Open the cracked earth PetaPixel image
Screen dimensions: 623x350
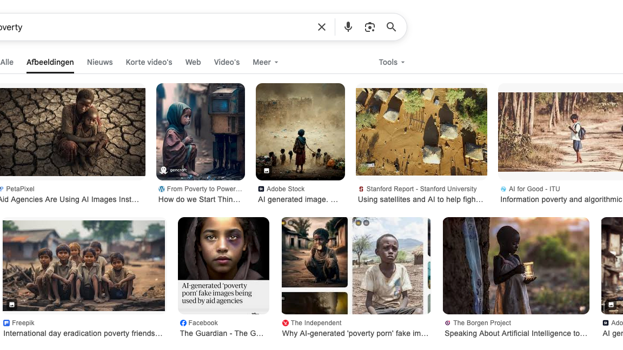coord(72,132)
